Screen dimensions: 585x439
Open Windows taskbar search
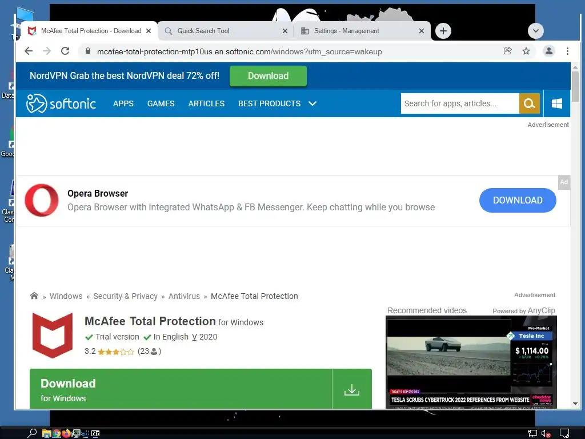click(32, 433)
